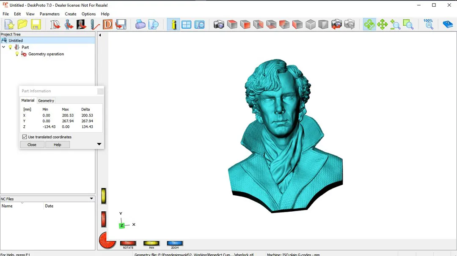The image size is (457, 256).
Task: Uncheck Use translated coordinates
Action: pyautogui.click(x=25, y=137)
